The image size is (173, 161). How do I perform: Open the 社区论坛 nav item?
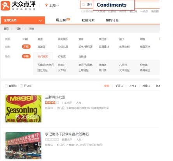pos(88,20)
